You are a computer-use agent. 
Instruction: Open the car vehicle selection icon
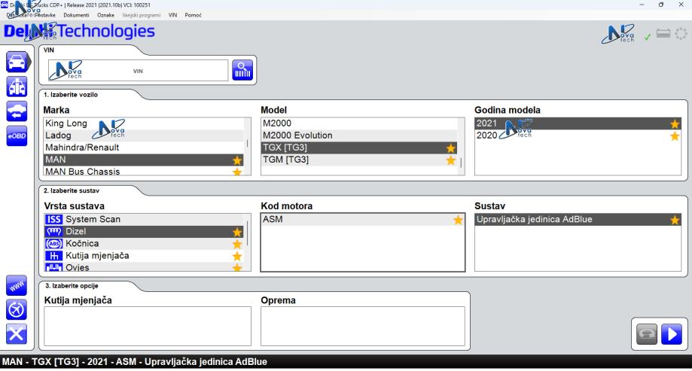coord(17,62)
